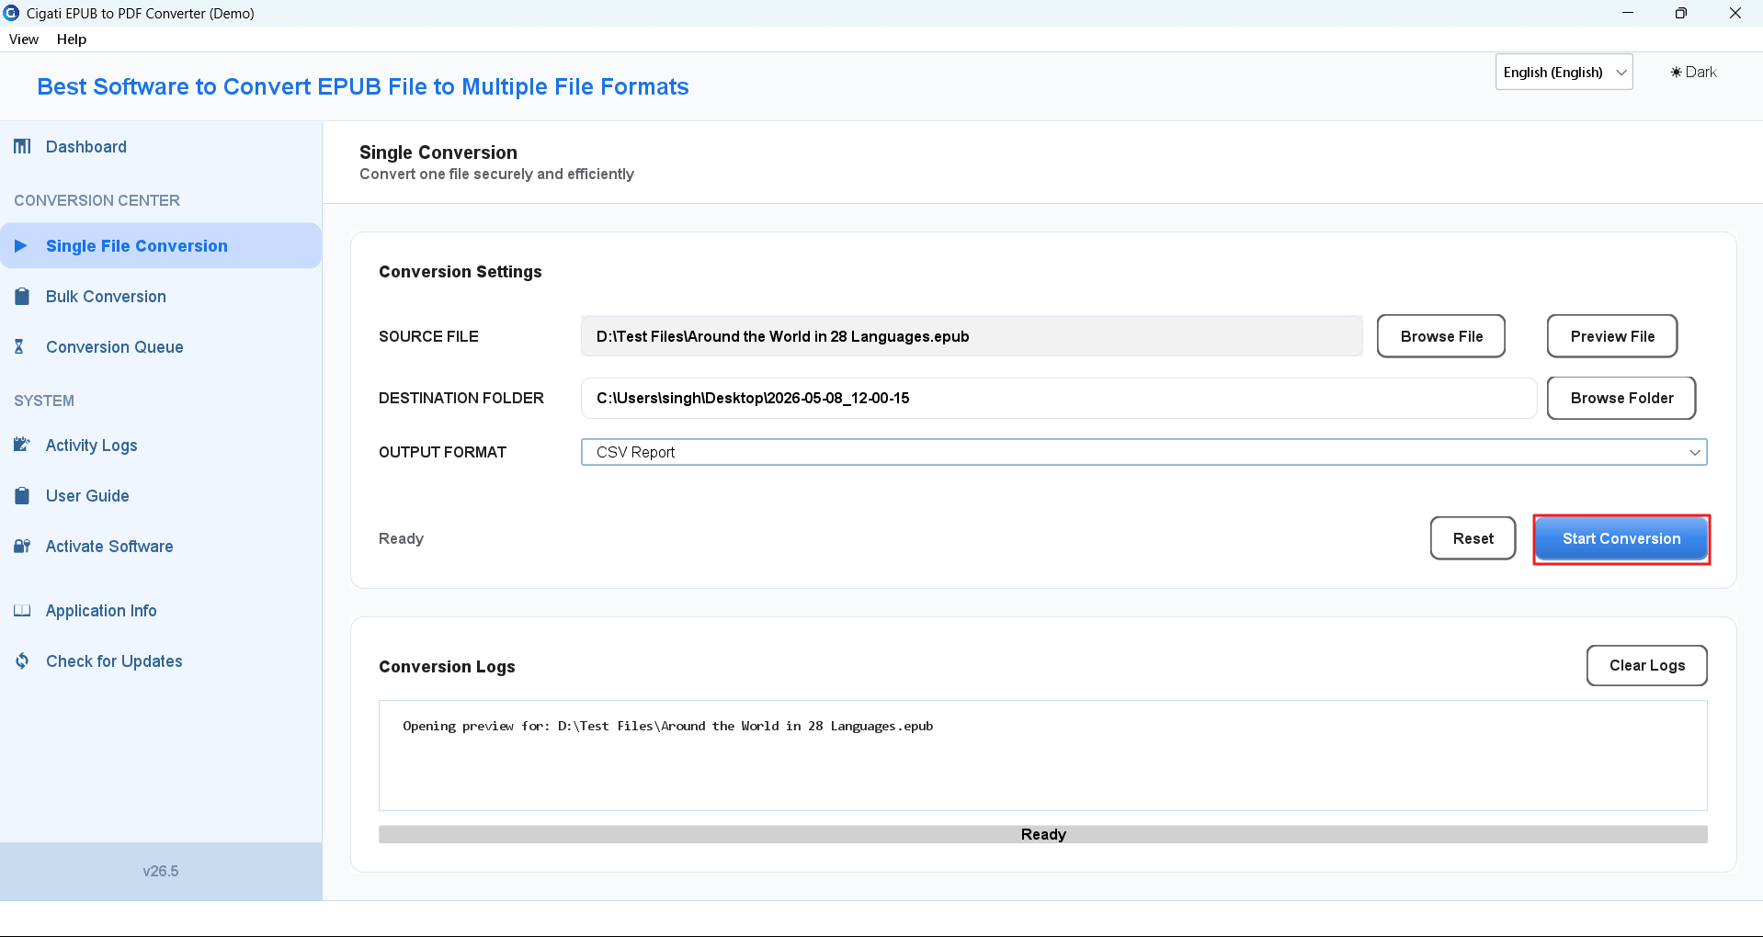Select Activate Software in sidebar

click(109, 547)
